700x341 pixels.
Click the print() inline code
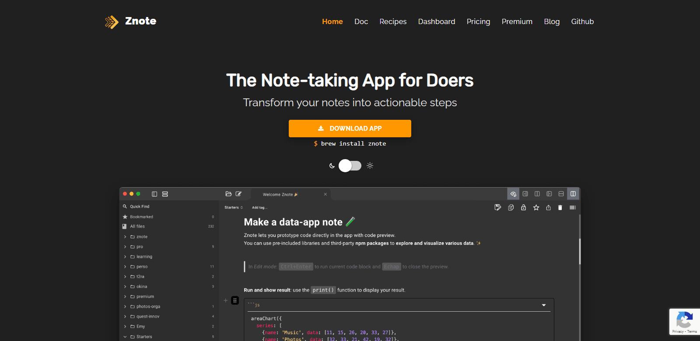pos(323,290)
